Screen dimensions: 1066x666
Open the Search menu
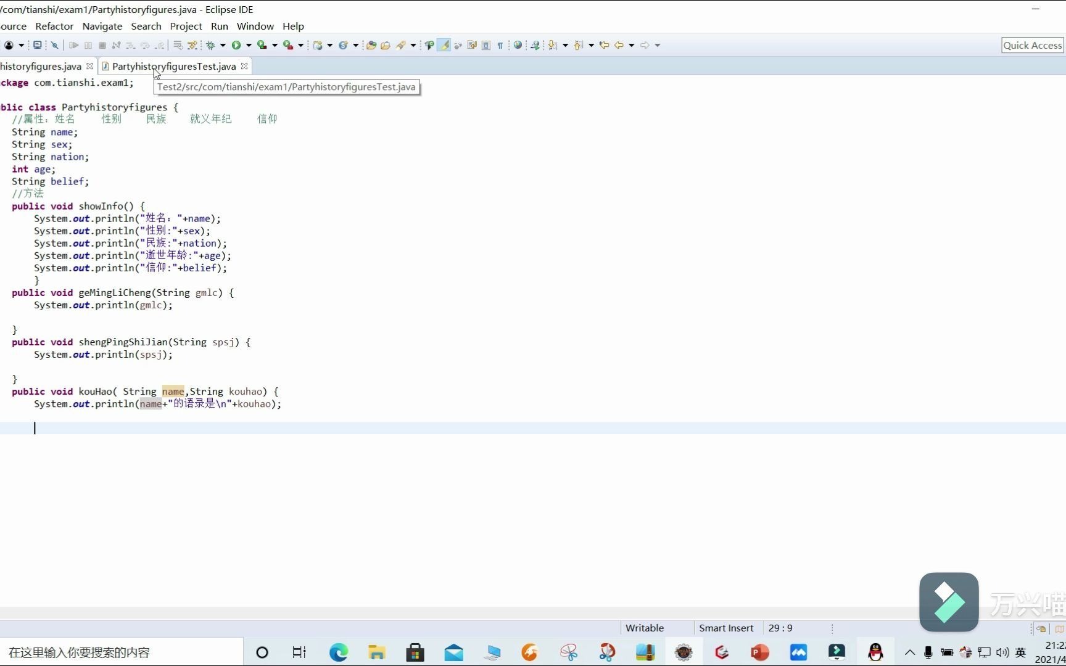pyautogui.click(x=146, y=26)
